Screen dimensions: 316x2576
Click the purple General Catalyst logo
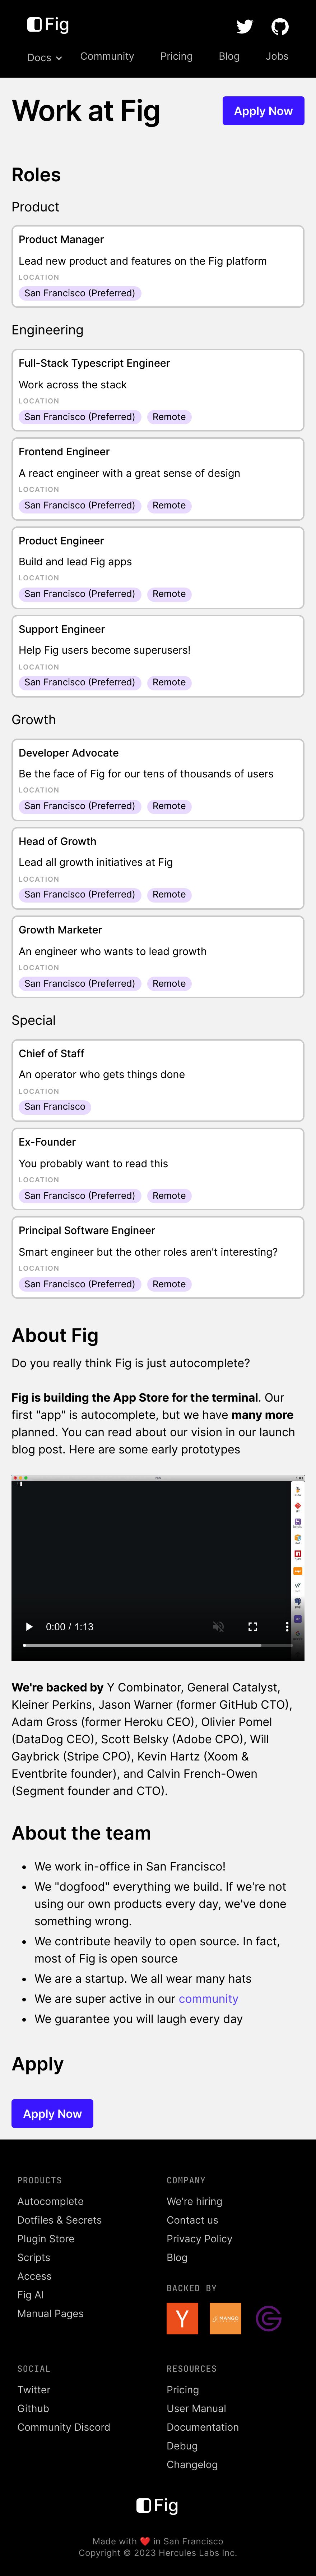(268, 2318)
